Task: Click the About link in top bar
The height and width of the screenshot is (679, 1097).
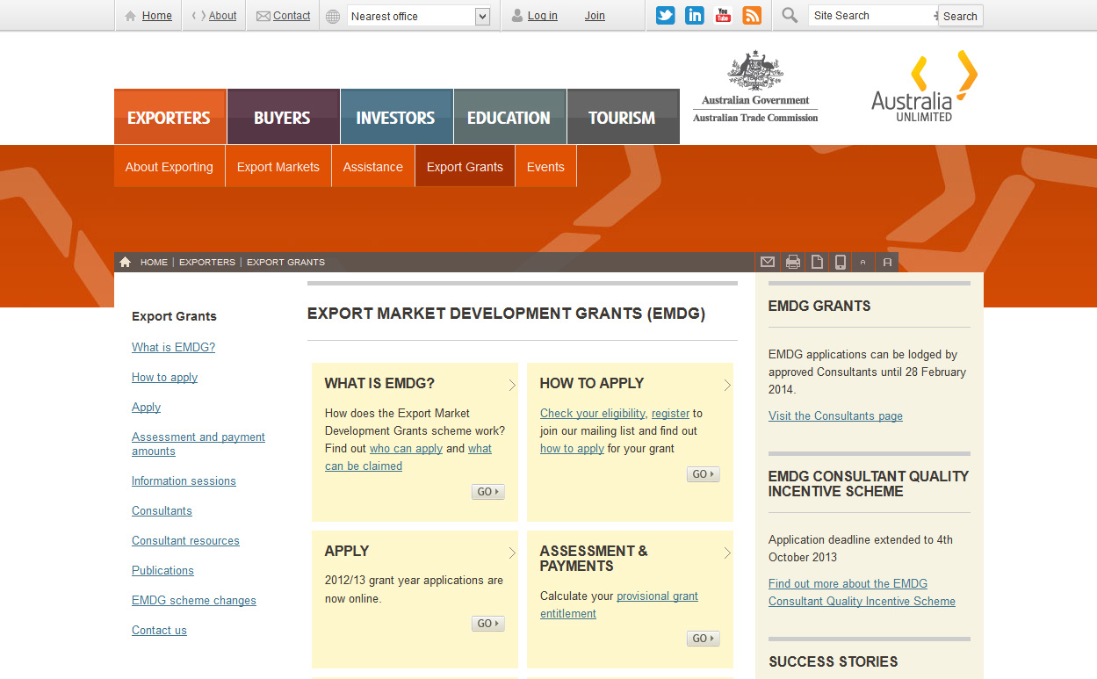Action: point(223,16)
